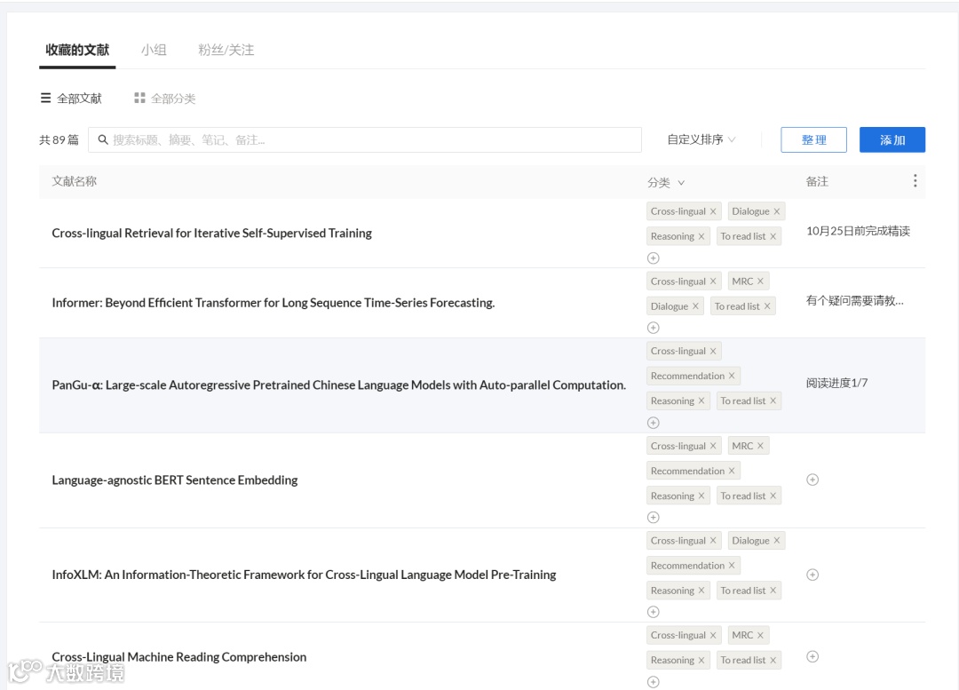Open paper Cross-lingual Retrieval for Iterative Self-Supervised Training

click(211, 233)
